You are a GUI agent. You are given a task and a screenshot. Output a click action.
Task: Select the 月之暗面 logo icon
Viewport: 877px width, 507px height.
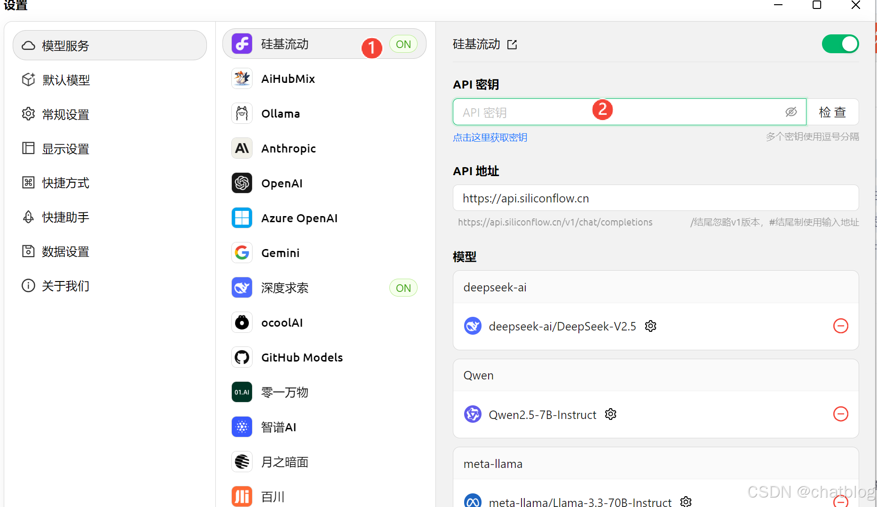tap(242, 462)
